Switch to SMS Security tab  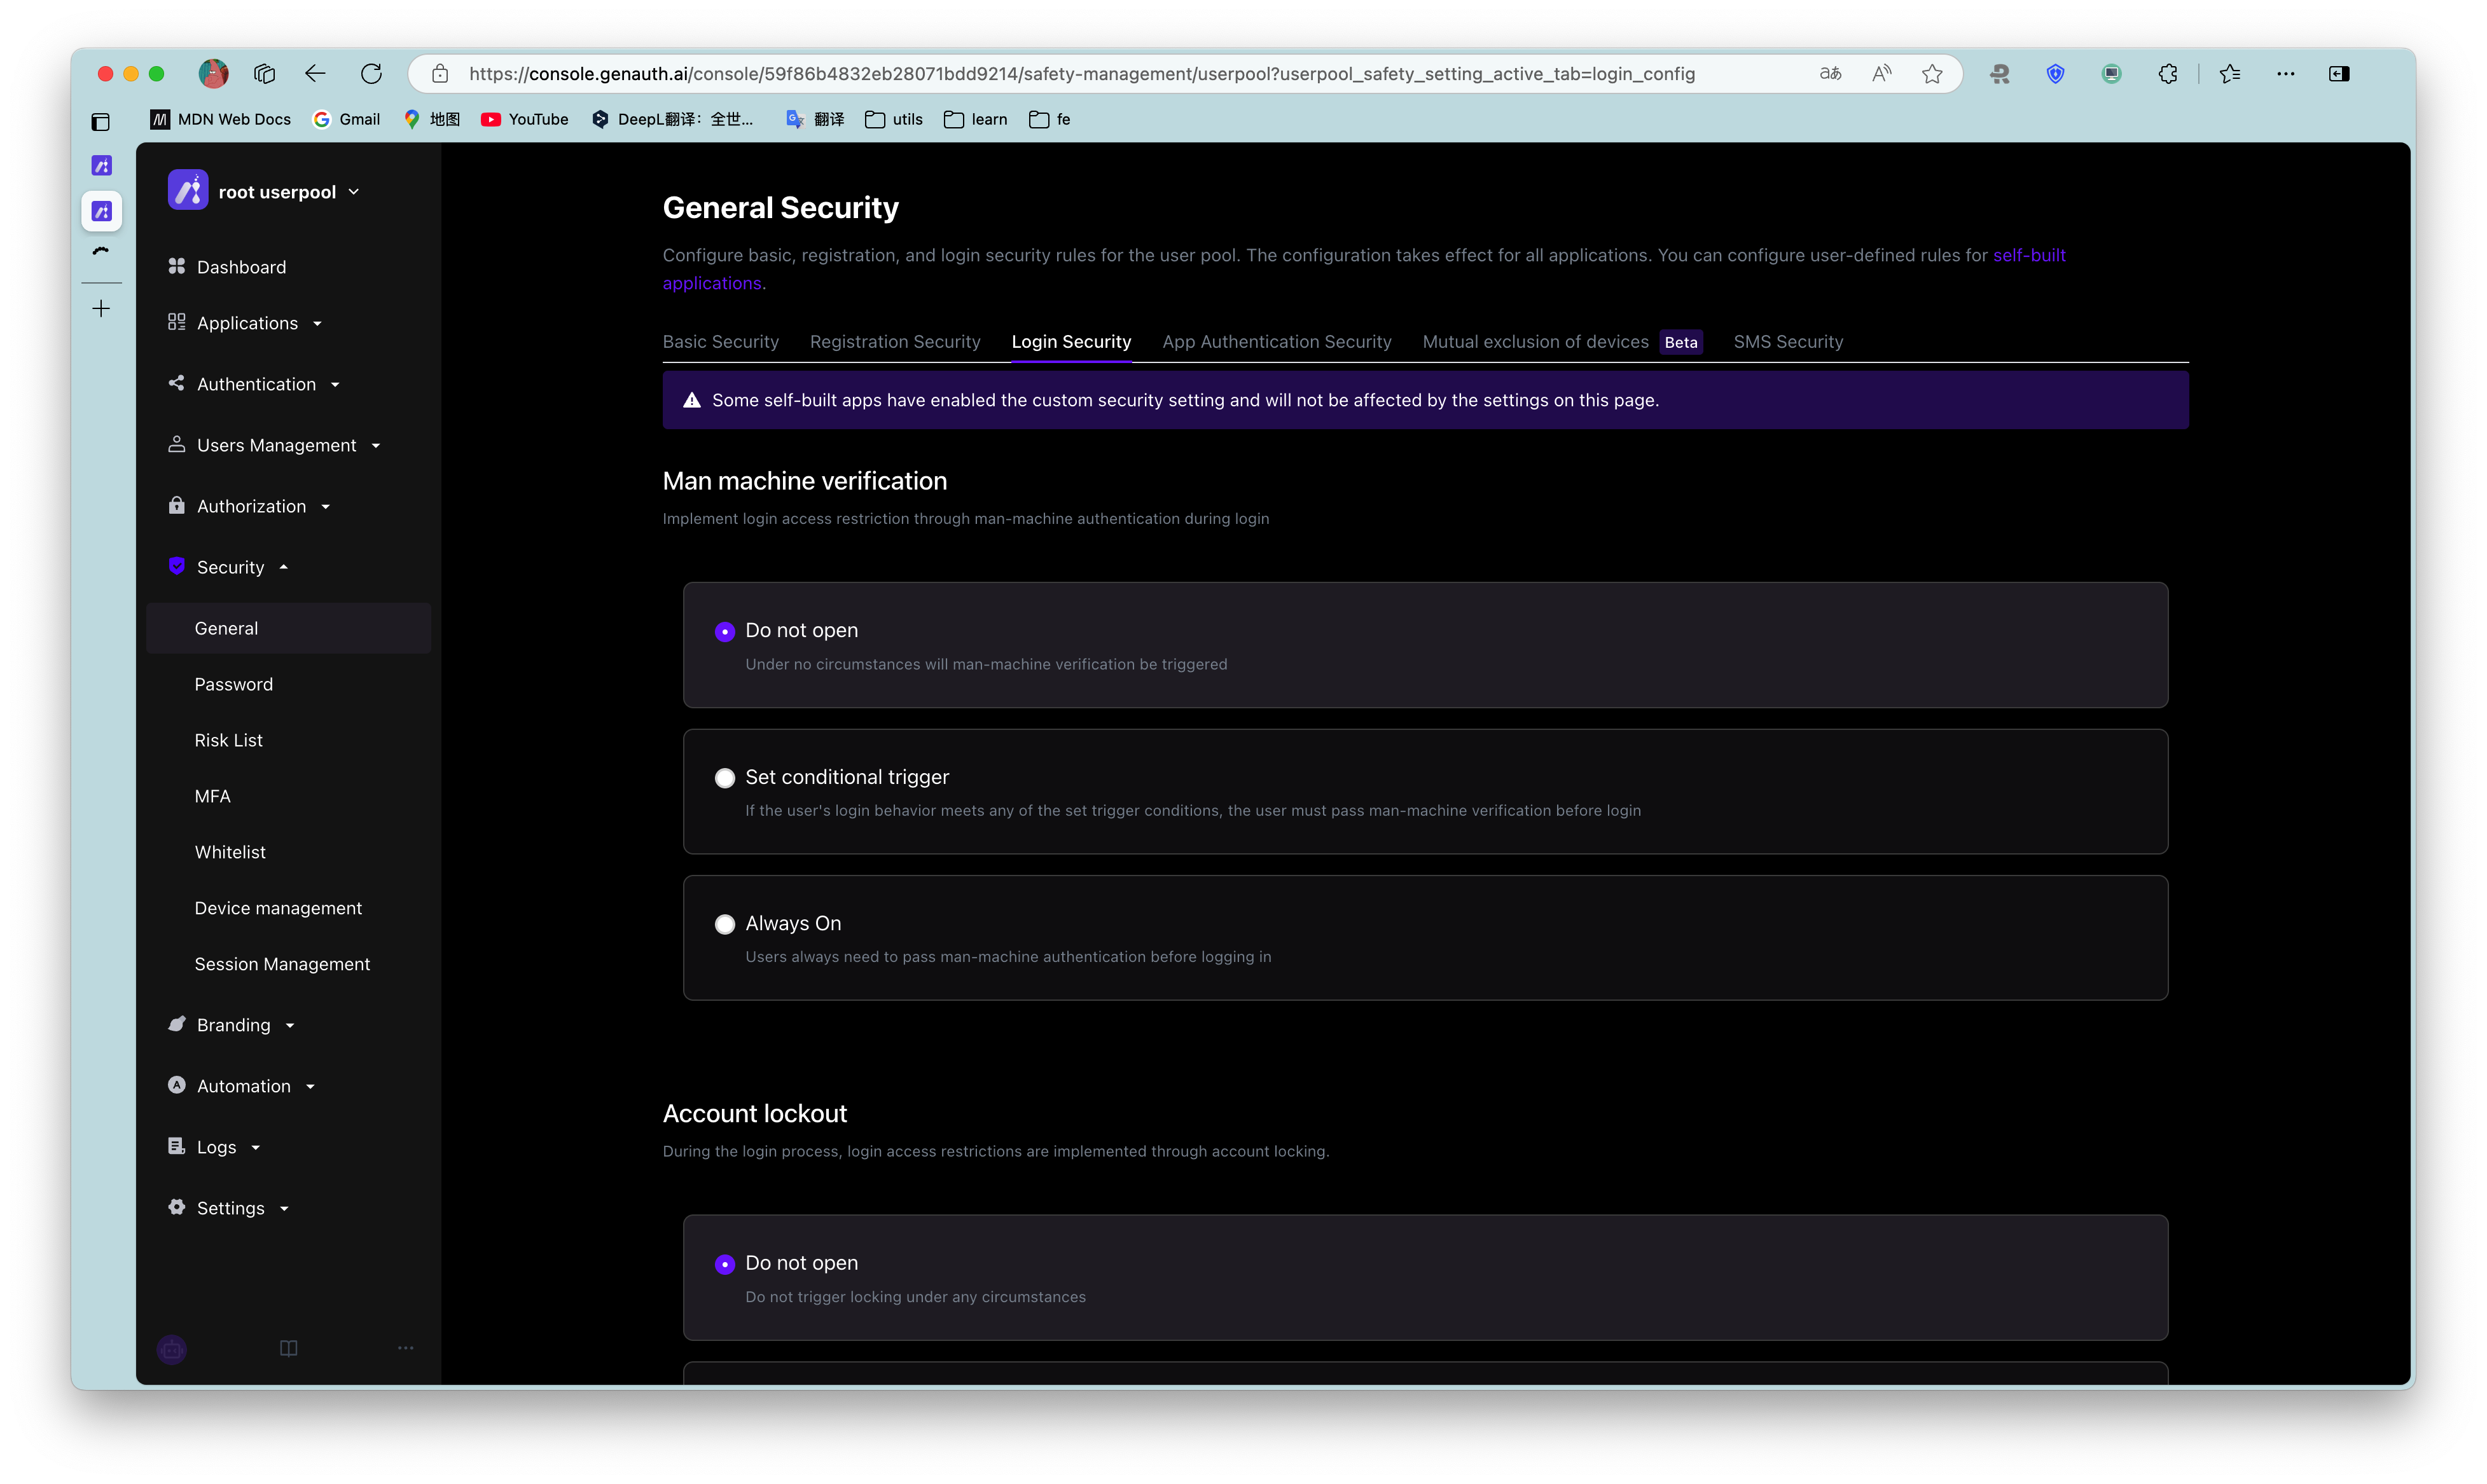[x=1788, y=342]
